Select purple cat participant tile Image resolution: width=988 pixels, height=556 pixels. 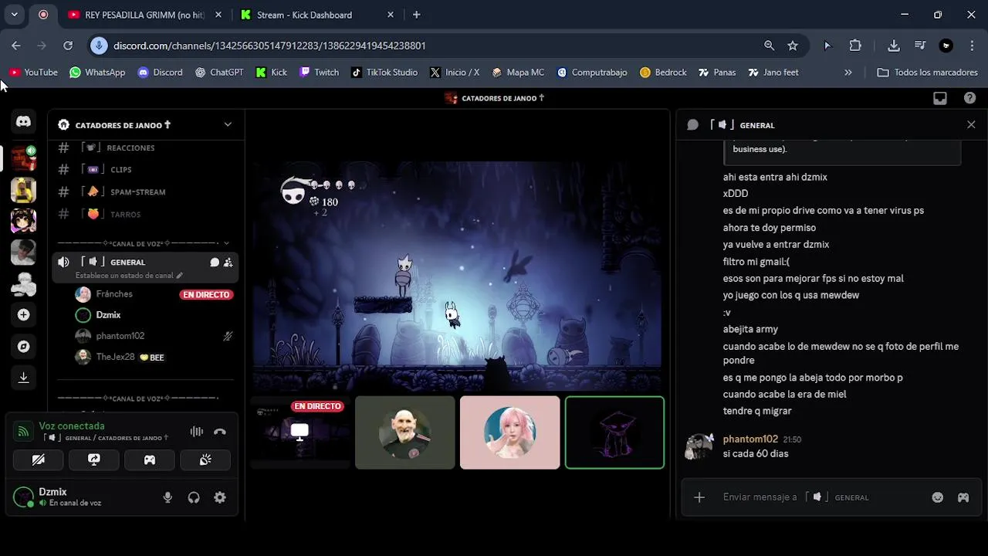coord(614,432)
